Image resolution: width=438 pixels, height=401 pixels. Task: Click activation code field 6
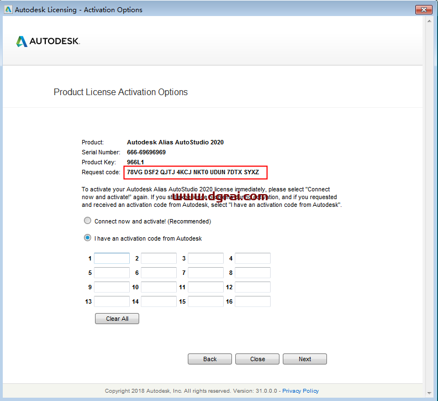[x=159, y=273]
